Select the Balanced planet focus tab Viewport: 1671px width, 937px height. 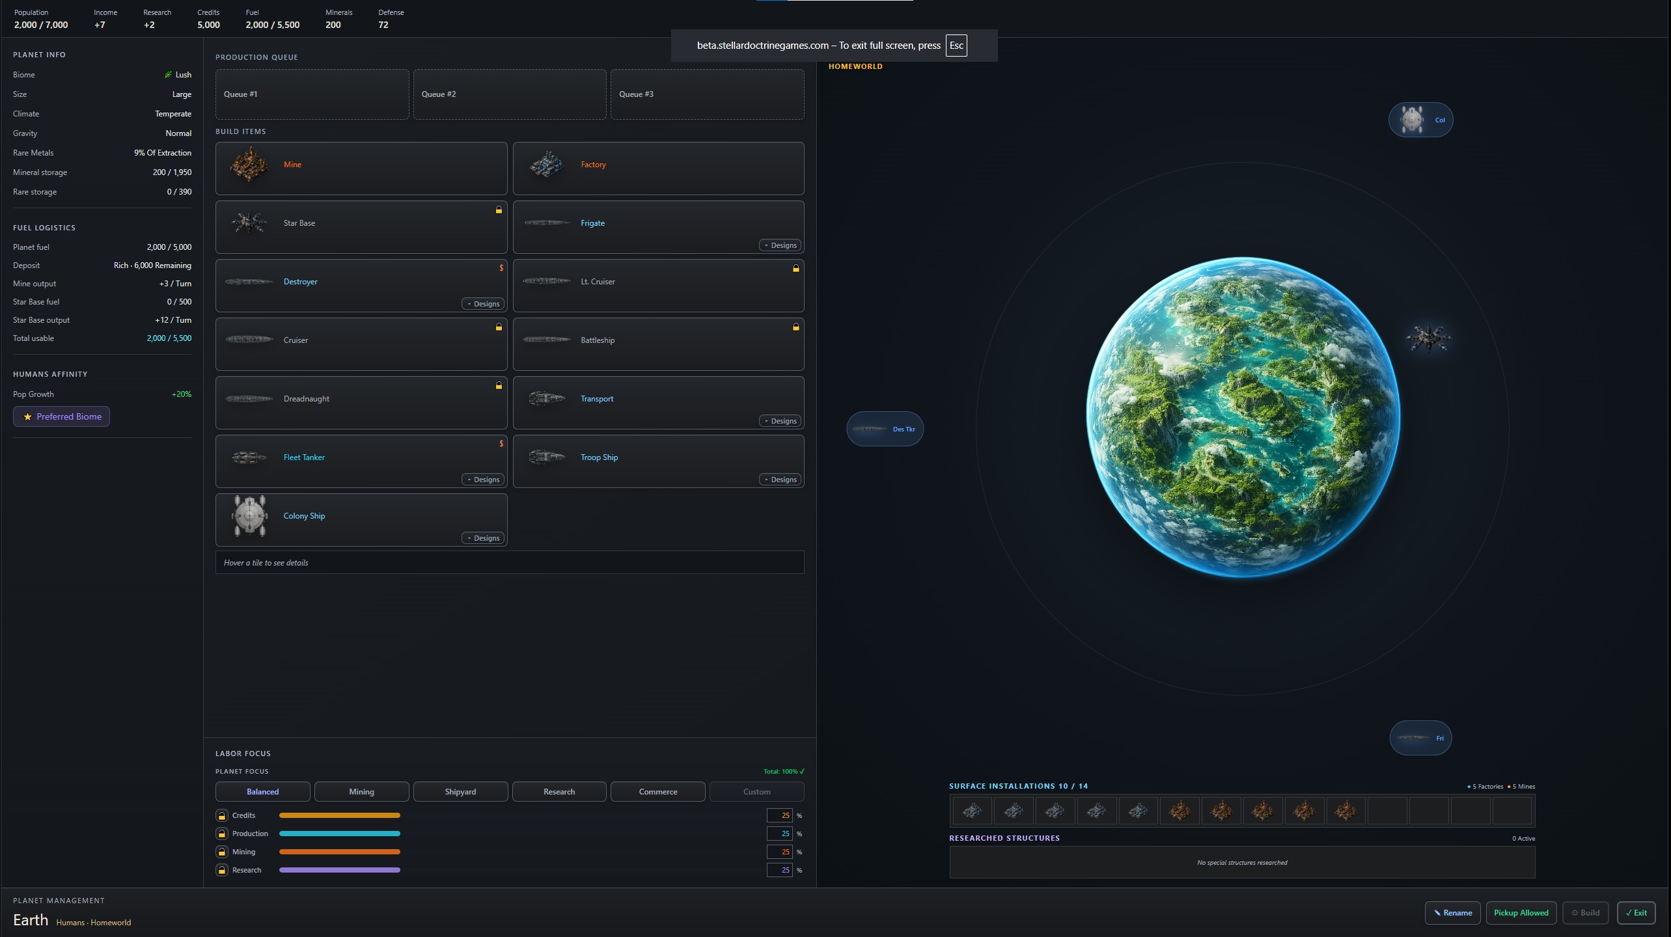click(x=263, y=792)
